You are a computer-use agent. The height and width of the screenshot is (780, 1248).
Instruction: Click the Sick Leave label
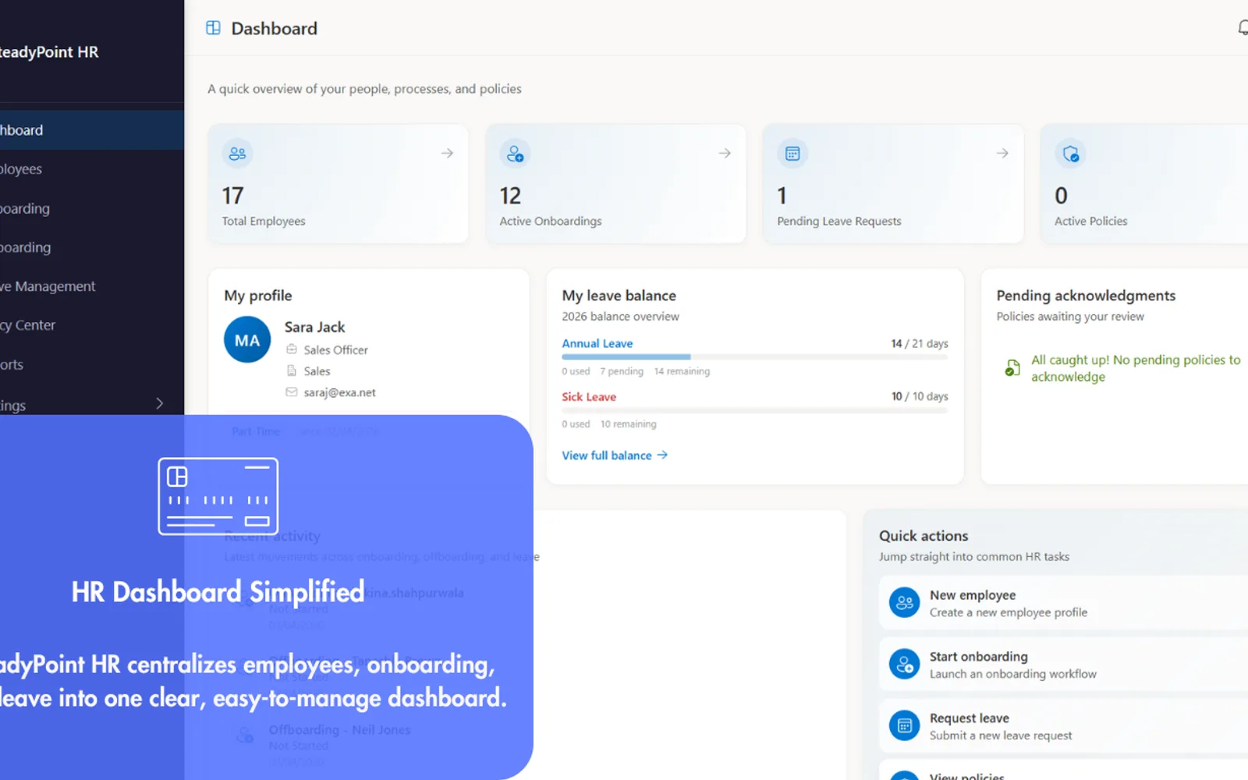[589, 396]
